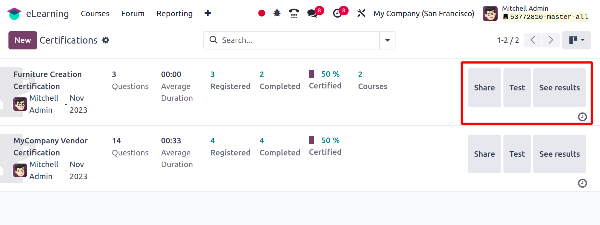Click See results for Furniture Creation Certification
The image size is (600, 225).
(560, 87)
